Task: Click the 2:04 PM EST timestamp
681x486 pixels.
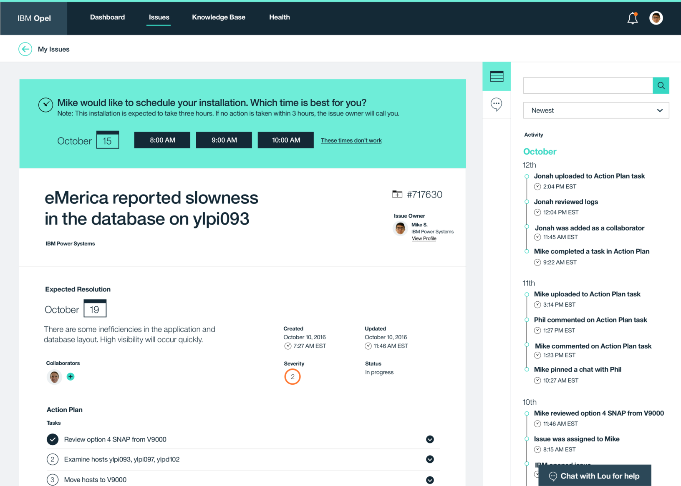Action: click(x=560, y=187)
